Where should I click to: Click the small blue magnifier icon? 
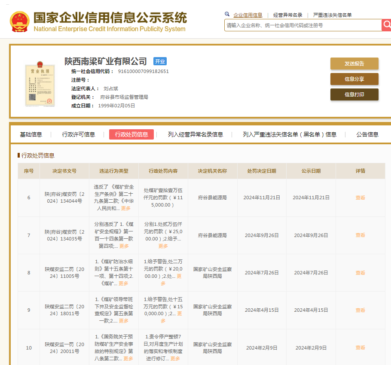pyautogui.click(x=227, y=14)
